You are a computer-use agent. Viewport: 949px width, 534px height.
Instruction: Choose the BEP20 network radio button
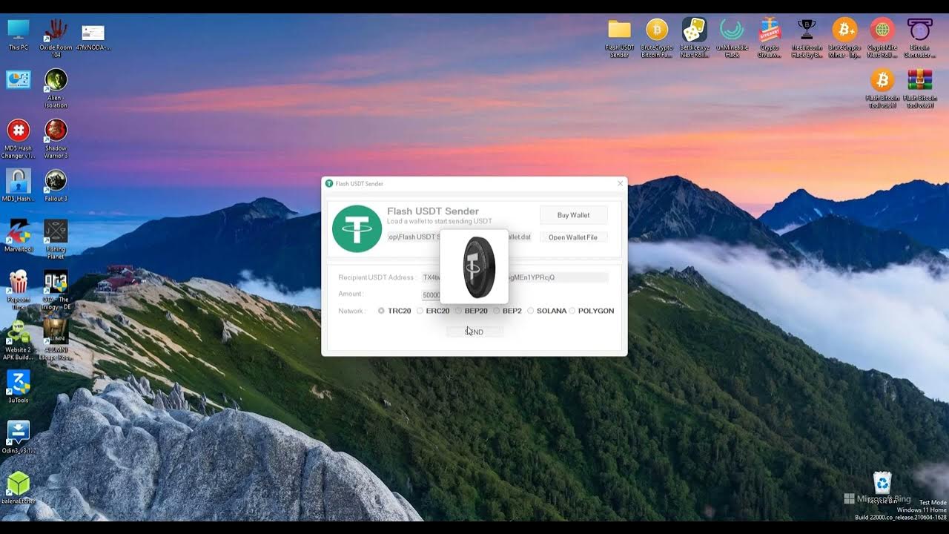472,311
